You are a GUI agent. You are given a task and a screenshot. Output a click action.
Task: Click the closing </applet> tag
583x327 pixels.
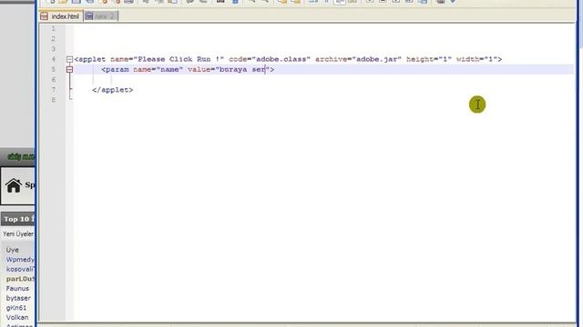click(112, 90)
